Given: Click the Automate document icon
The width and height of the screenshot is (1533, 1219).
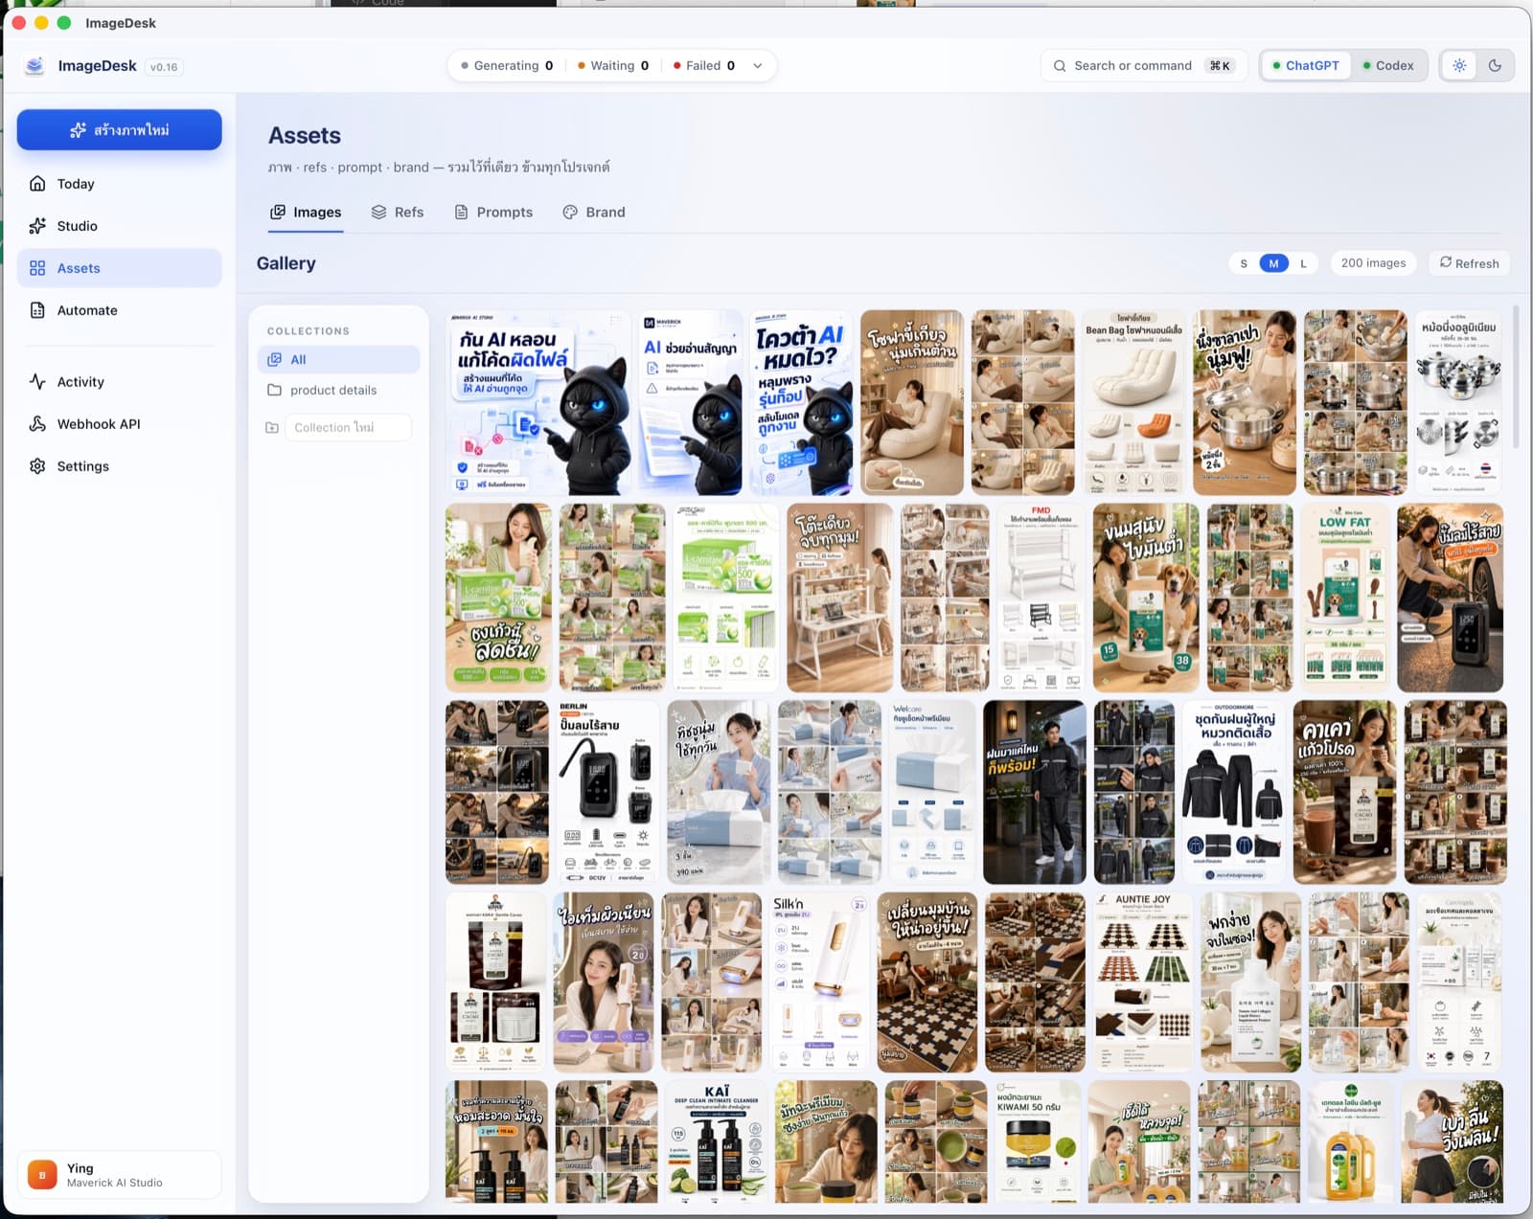Looking at the screenshot, I should click(x=37, y=310).
